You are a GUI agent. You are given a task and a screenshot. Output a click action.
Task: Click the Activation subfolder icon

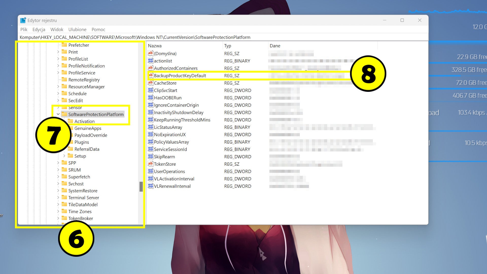70,121
